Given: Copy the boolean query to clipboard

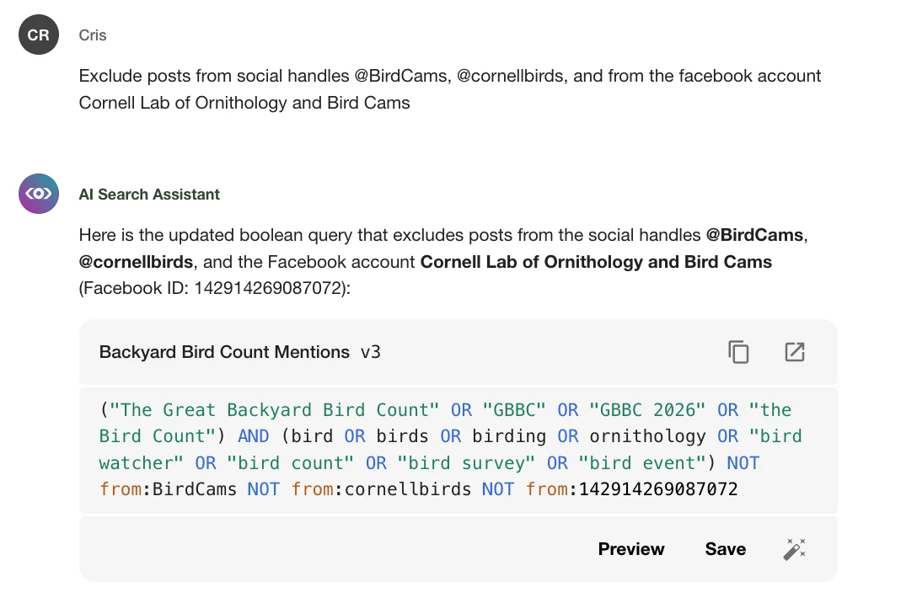Looking at the screenshot, I should tap(738, 352).
